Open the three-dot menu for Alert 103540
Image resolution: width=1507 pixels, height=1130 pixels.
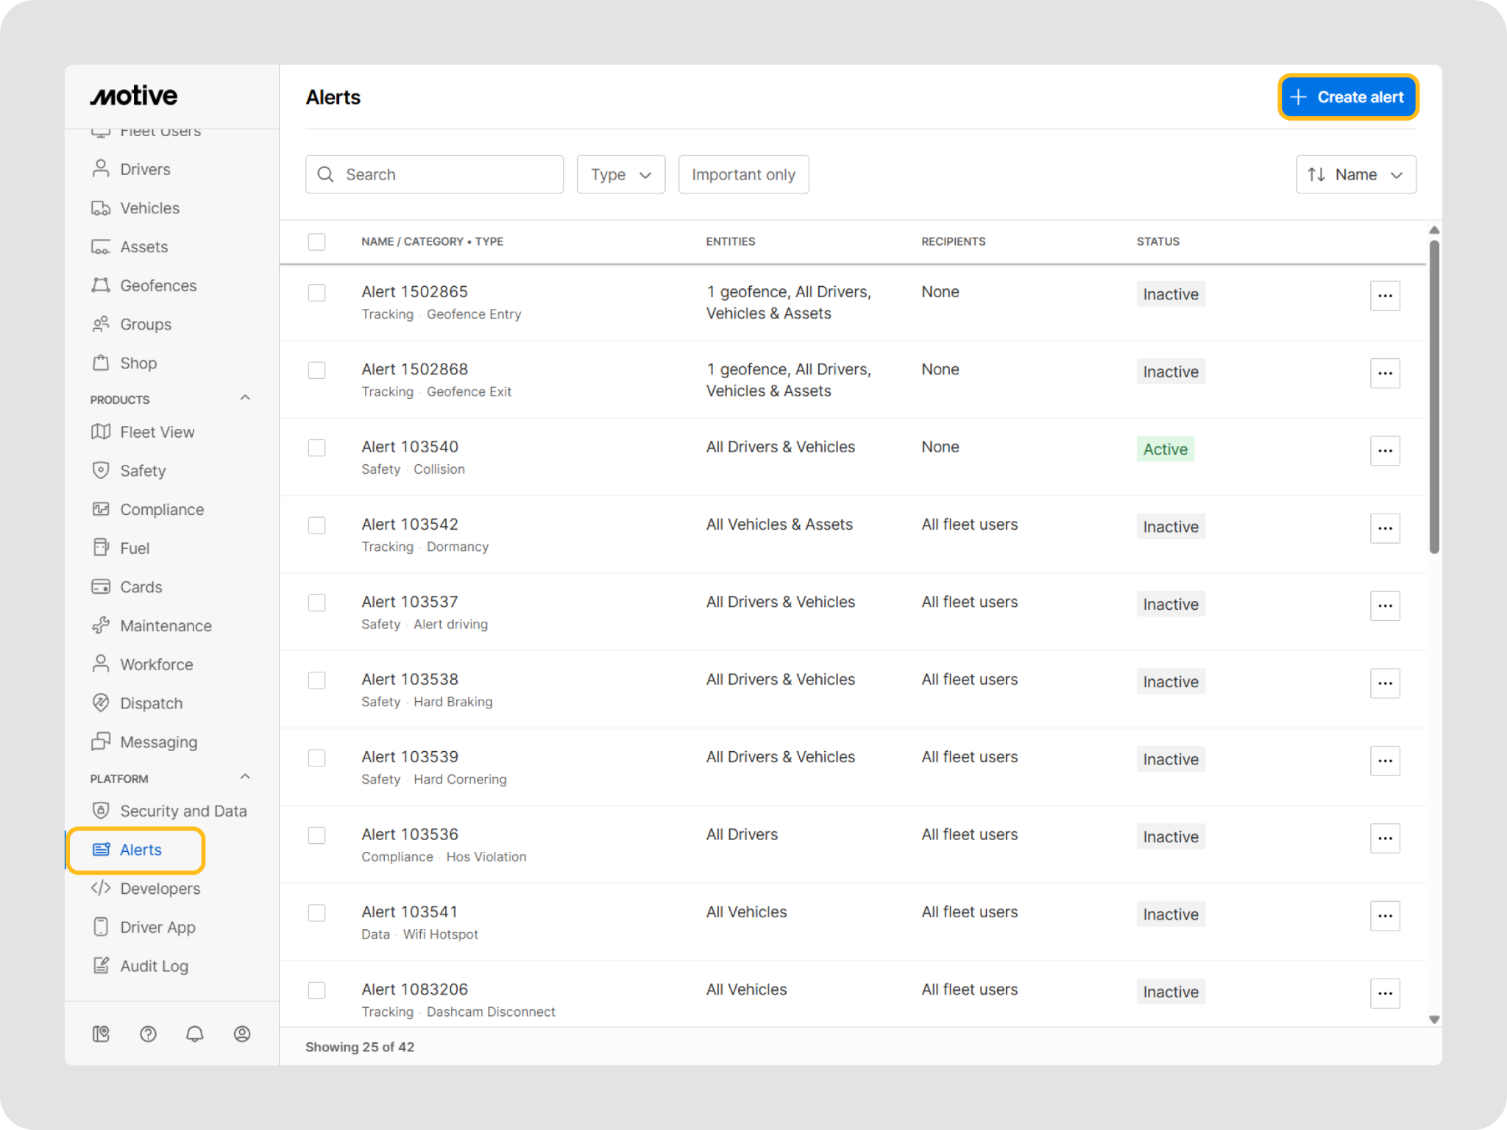click(1384, 450)
